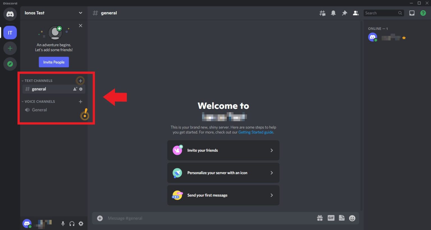Deafen yourself with the headphones icon
This screenshot has width=431, height=230.
click(x=72, y=224)
